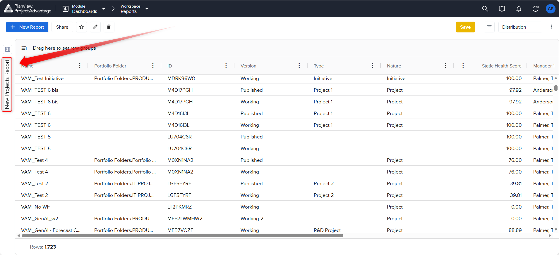This screenshot has height=255, width=559.
Task: Click the Planview ProjectAdvantage logo
Action: coord(28,9)
